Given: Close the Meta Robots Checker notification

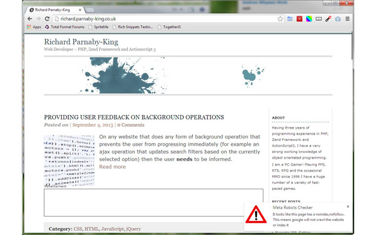Looking at the screenshot, I should (x=348, y=207).
